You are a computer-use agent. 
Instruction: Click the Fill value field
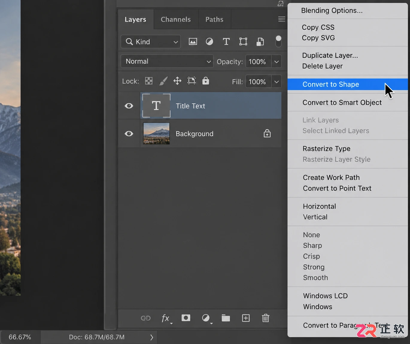pyautogui.click(x=258, y=82)
